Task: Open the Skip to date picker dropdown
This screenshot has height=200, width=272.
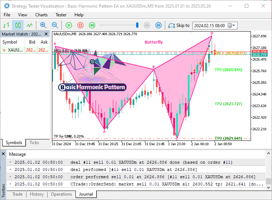Action: (x=234, y=25)
